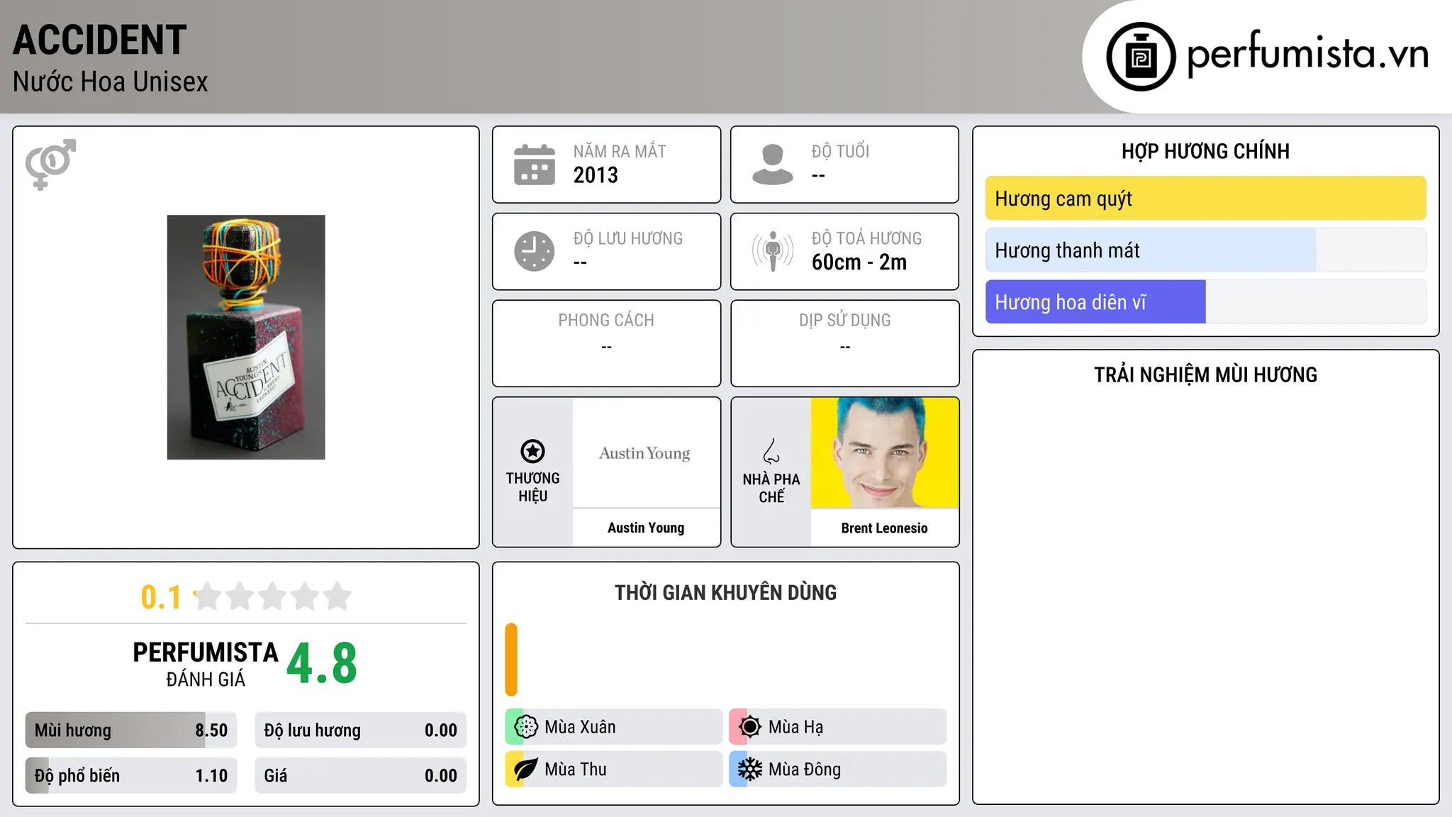
Task: Open the Accident perfume bottle image
Action: pyautogui.click(x=246, y=338)
